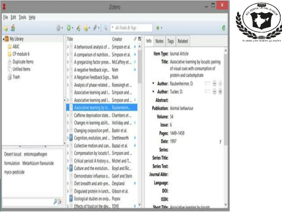The width and height of the screenshot is (282, 212).
Task: Switch to the Info tab
Action: click(149, 41)
